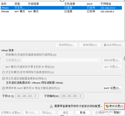Sort by the 名称 column header
The width and height of the screenshot is (125, 116).
(x=7, y=4)
